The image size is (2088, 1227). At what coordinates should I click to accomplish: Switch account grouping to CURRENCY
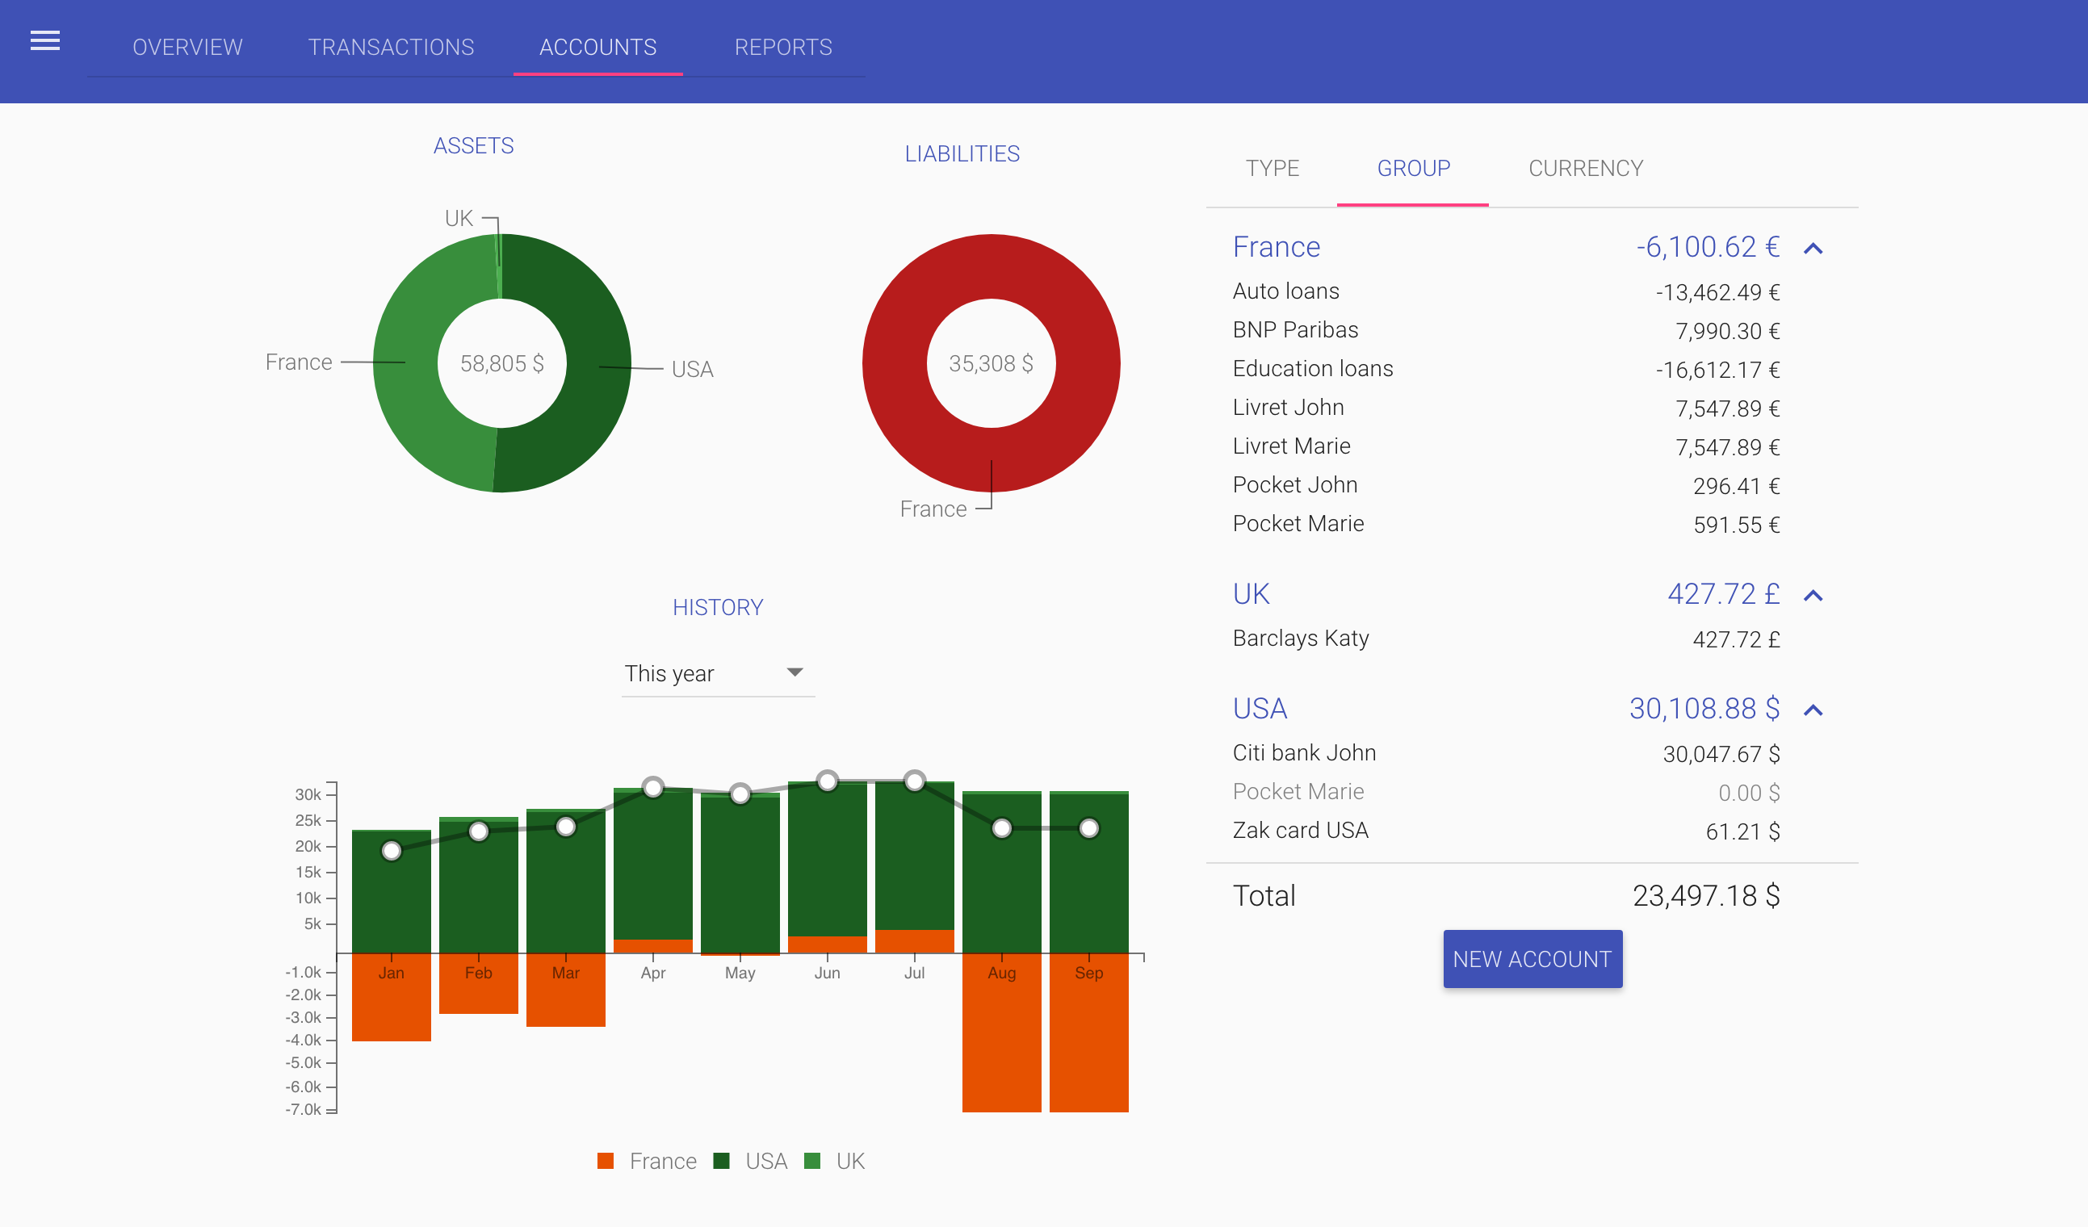(1585, 168)
